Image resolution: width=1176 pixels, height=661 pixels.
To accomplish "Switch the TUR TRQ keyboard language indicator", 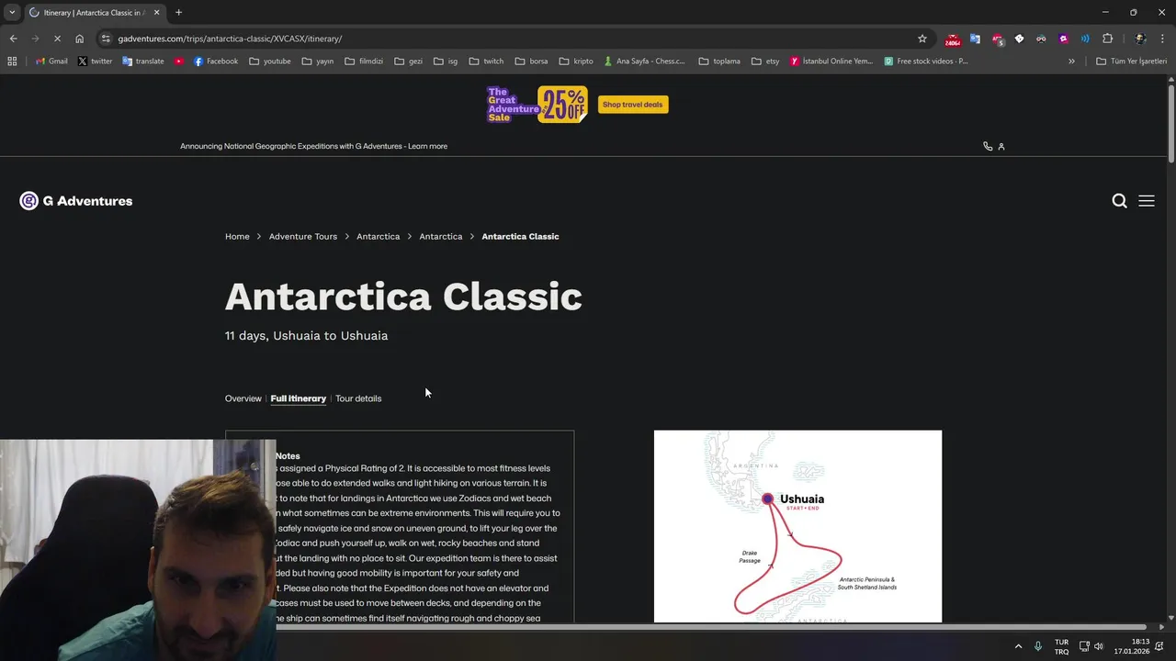I will point(1061,646).
